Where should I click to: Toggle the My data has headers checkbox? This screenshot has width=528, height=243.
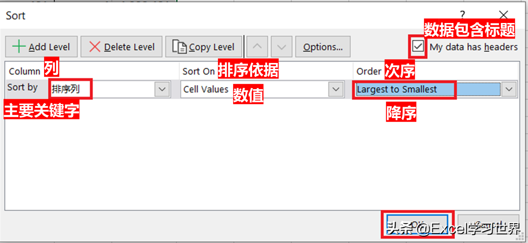tap(418, 47)
